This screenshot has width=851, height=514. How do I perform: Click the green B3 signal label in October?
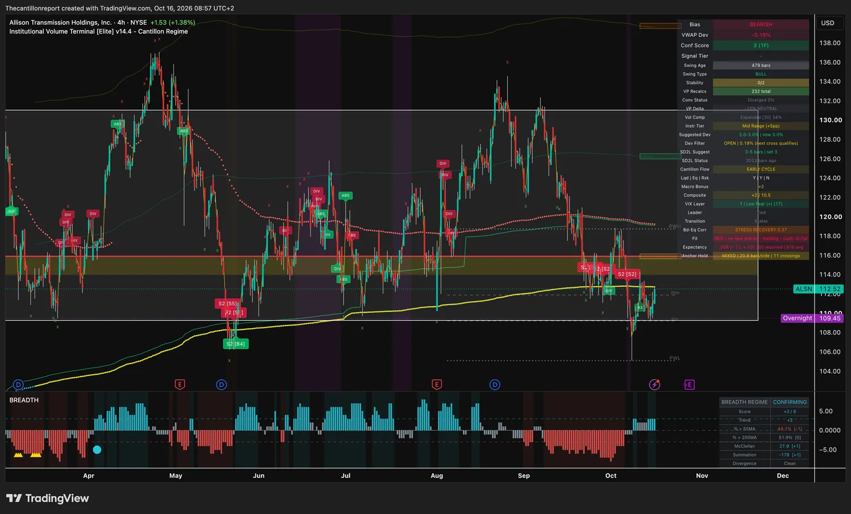tap(640, 308)
